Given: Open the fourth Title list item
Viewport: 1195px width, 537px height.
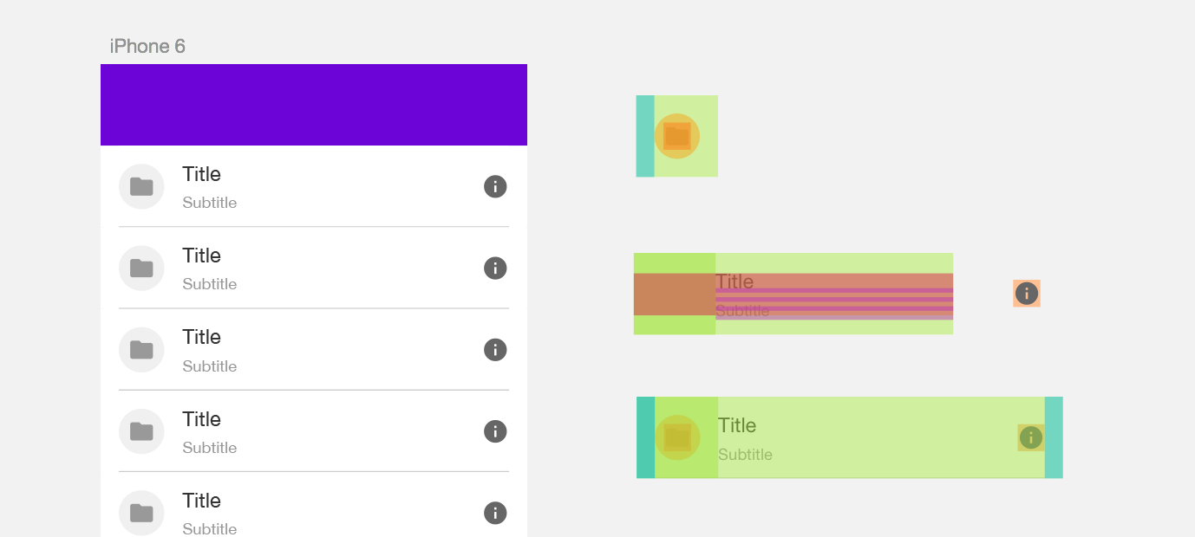Looking at the screenshot, I should click(x=202, y=419).
